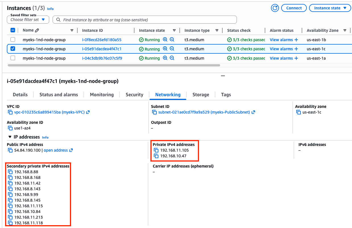Click zoom out icon for instance i-04c3db9b76c07c5f9
The image size is (352, 228).
172,58
